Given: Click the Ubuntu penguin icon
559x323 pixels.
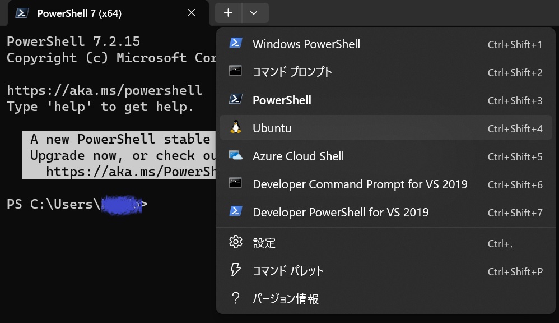Looking at the screenshot, I should (x=235, y=128).
